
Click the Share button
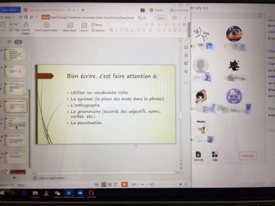(x=160, y=18)
